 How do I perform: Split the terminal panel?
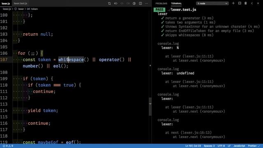coord(240,3)
